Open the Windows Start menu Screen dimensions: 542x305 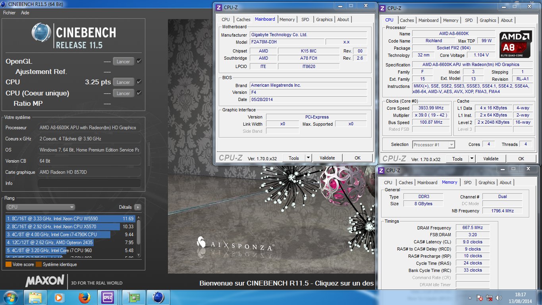(10, 297)
